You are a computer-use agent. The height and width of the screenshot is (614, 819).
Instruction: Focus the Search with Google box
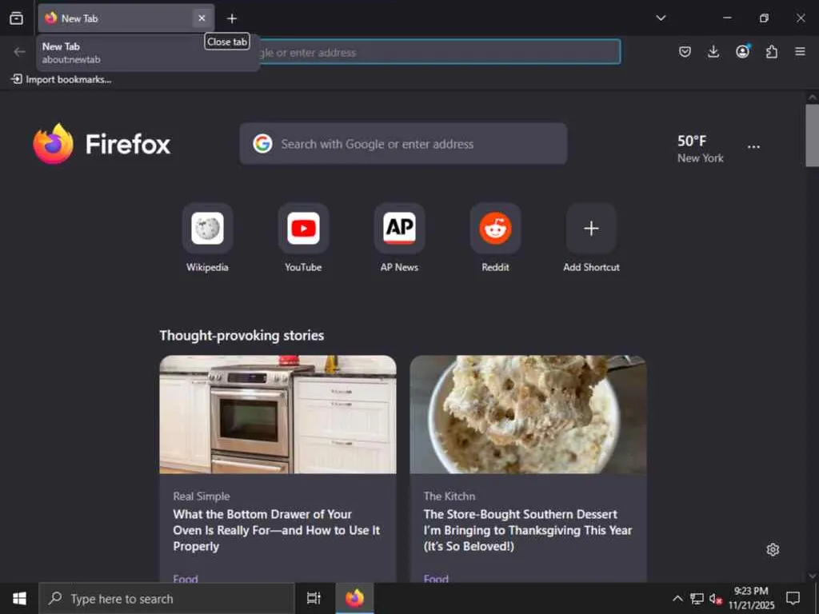click(x=403, y=144)
